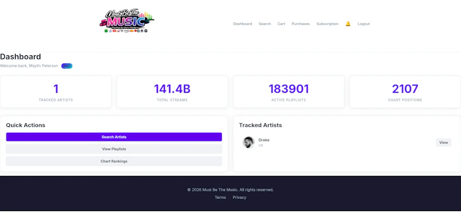Click the Must Be The Music logo
Image resolution: width=461 pixels, height=218 pixels.
127,21
